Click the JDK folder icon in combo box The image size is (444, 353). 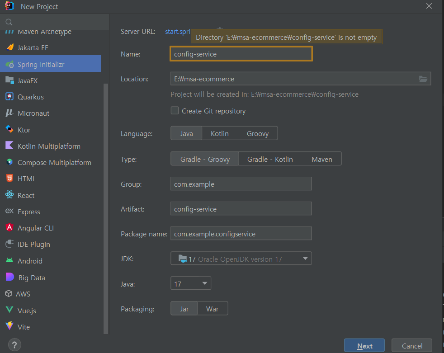pos(183,259)
